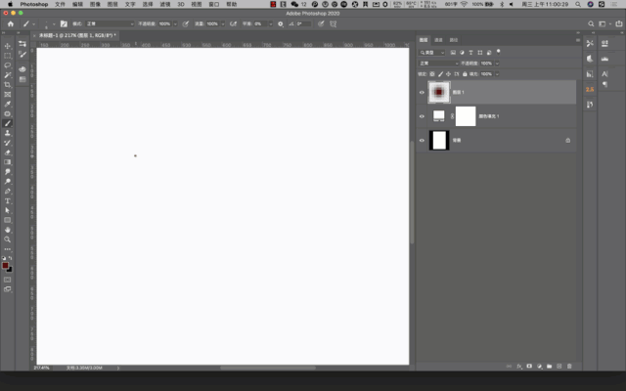
Task: Select the Hand tool
Action: click(7, 230)
